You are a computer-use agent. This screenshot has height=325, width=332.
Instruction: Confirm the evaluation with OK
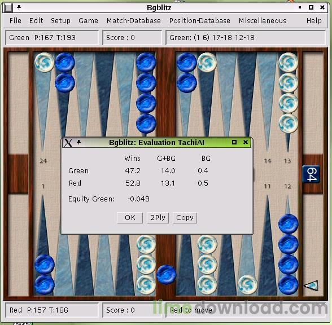(130, 218)
